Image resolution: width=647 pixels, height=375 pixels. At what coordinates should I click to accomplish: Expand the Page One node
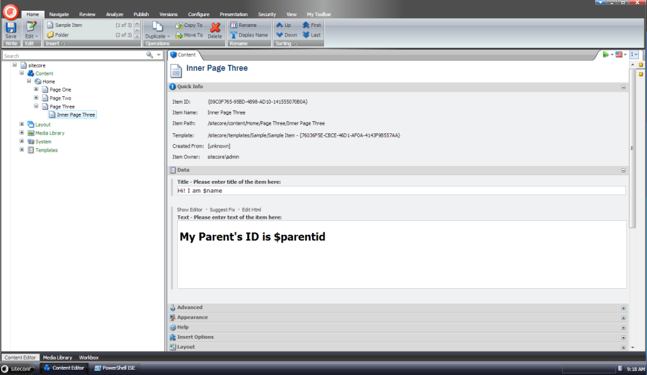tap(36, 89)
